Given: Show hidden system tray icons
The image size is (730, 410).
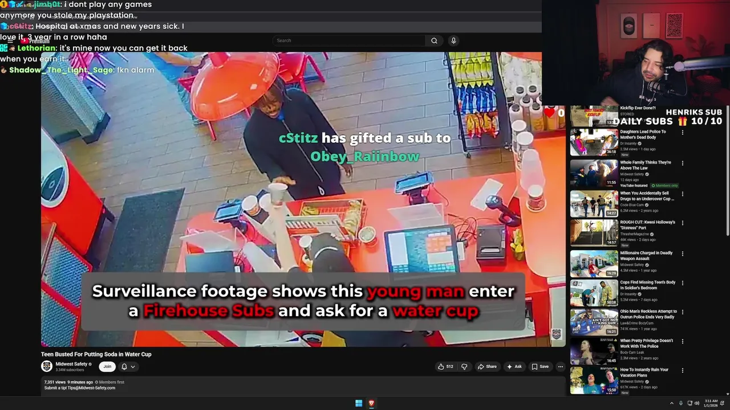Looking at the screenshot, I should (672, 403).
